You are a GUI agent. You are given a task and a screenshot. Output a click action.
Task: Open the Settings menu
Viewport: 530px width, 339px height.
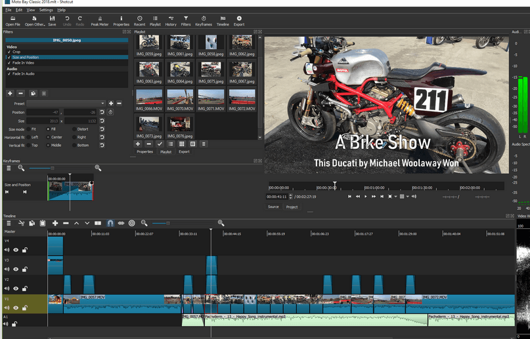pyautogui.click(x=46, y=10)
